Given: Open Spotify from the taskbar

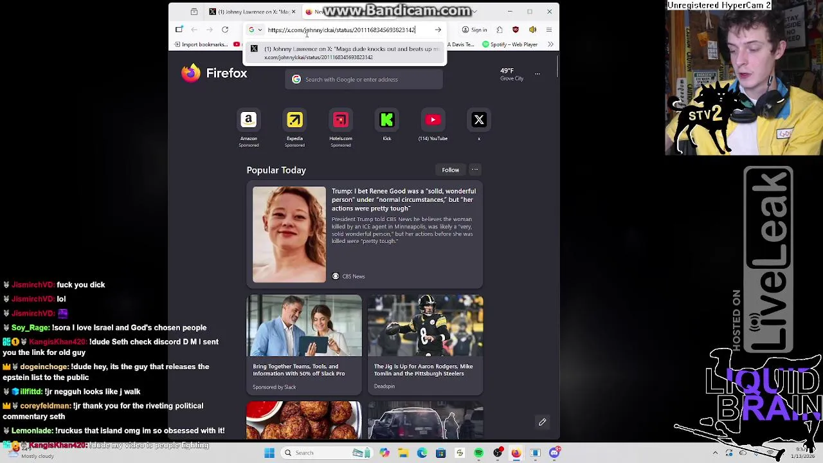Looking at the screenshot, I should pos(479,453).
